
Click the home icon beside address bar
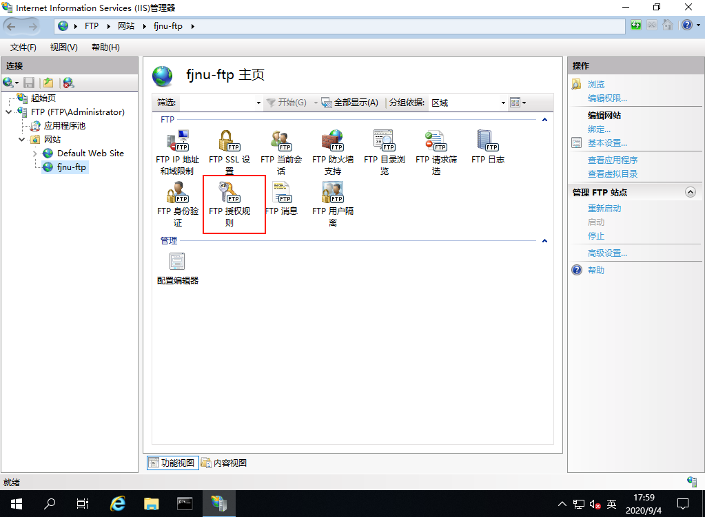pyautogui.click(x=668, y=25)
